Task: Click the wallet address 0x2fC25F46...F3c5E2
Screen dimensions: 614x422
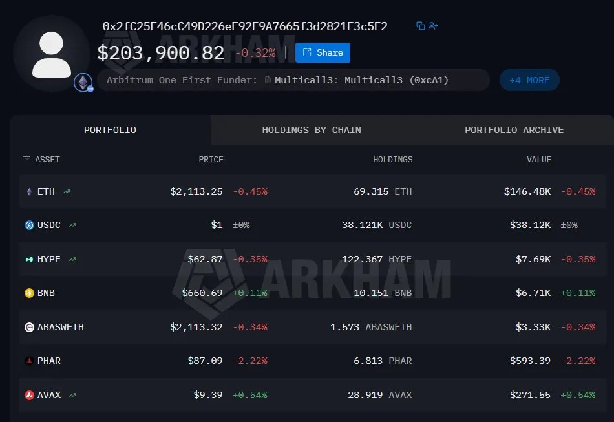Action: tap(245, 26)
